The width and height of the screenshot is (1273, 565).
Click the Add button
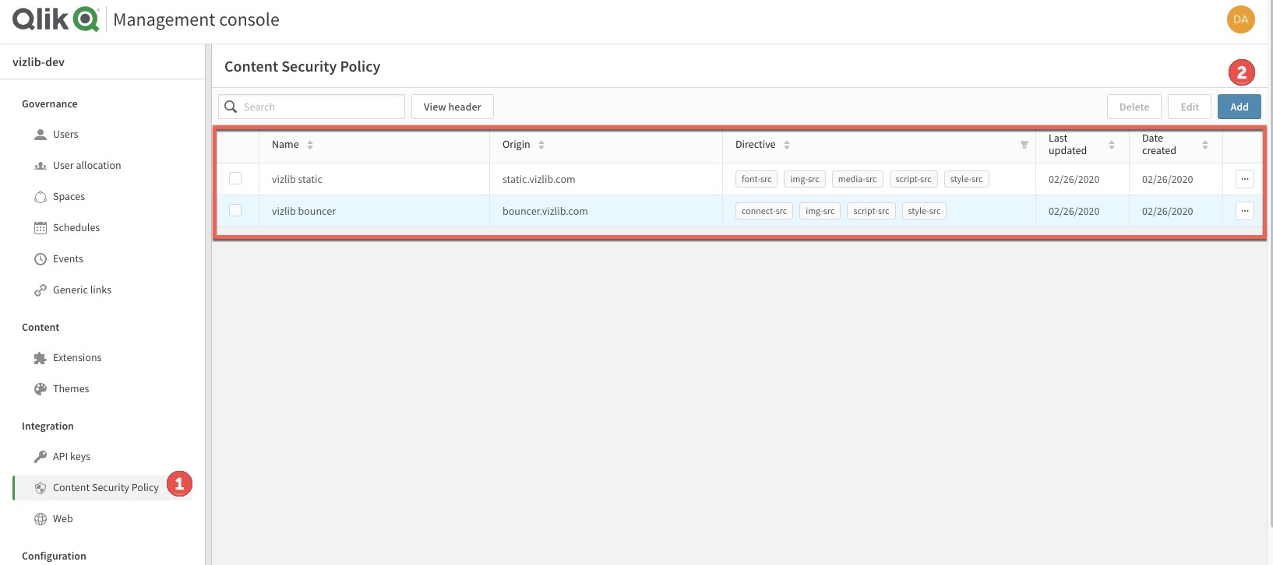coord(1239,107)
